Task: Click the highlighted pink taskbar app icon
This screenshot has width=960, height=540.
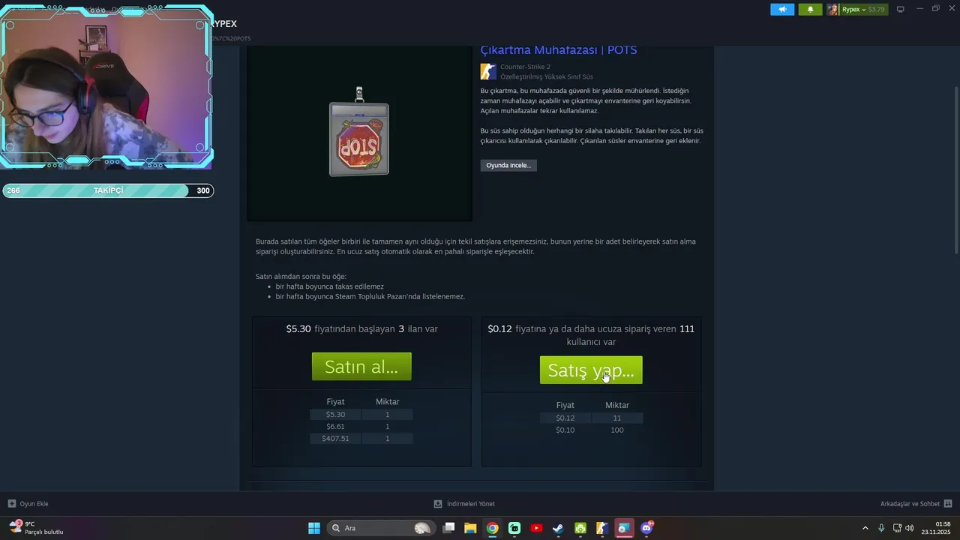Action: [624, 528]
